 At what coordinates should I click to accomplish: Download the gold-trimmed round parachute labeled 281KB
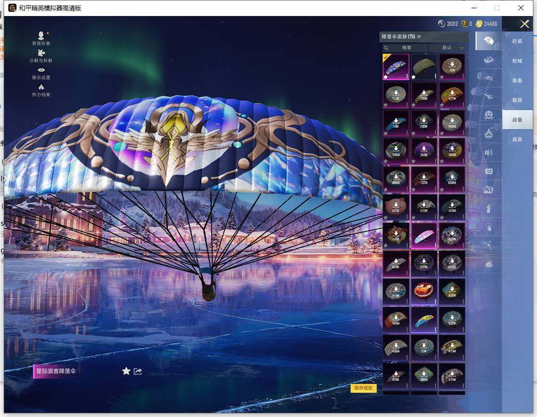(x=452, y=151)
